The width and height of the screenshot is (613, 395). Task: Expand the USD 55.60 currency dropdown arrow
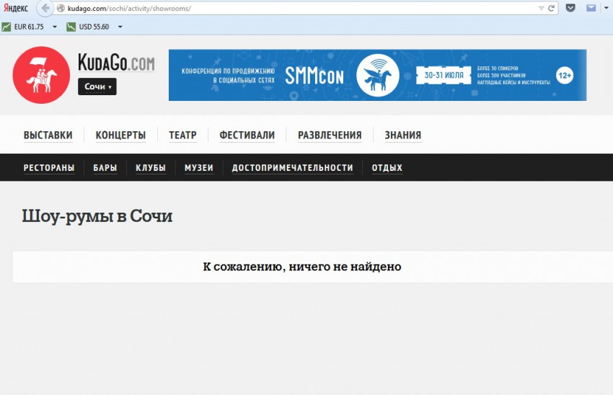[x=120, y=27]
